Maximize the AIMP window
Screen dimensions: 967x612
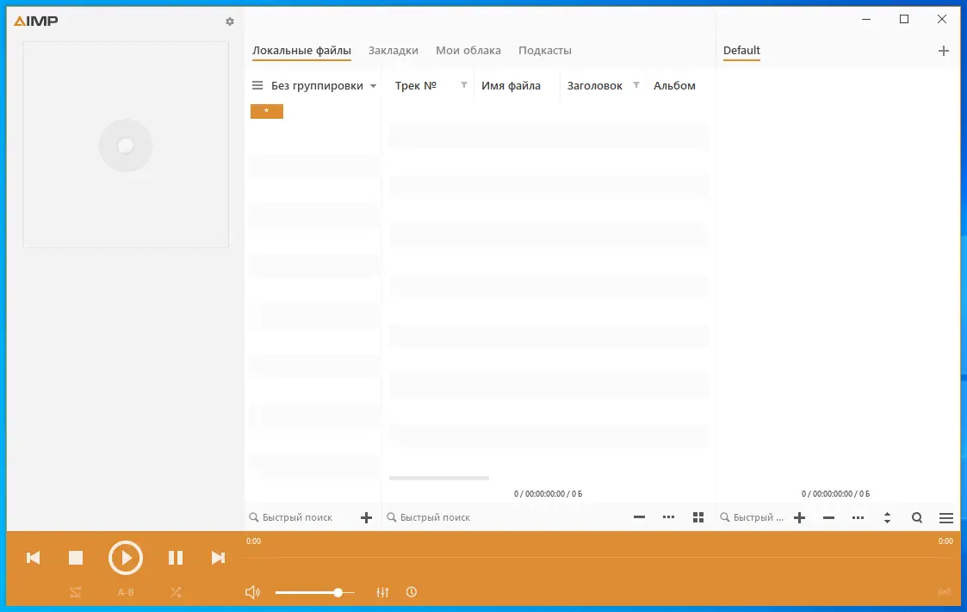tap(904, 20)
